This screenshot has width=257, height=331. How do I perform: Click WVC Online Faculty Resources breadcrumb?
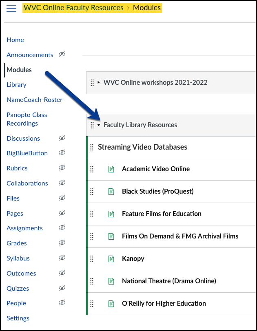click(x=73, y=8)
